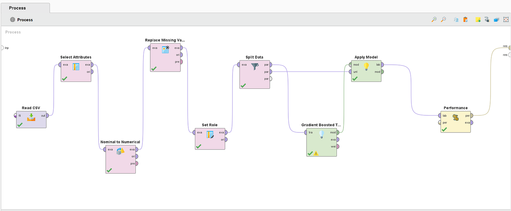Viewport: 511px width, 211px height.
Task: Click the 'wei' port of Gradient Boosted Trees
Action: (338, 146)
